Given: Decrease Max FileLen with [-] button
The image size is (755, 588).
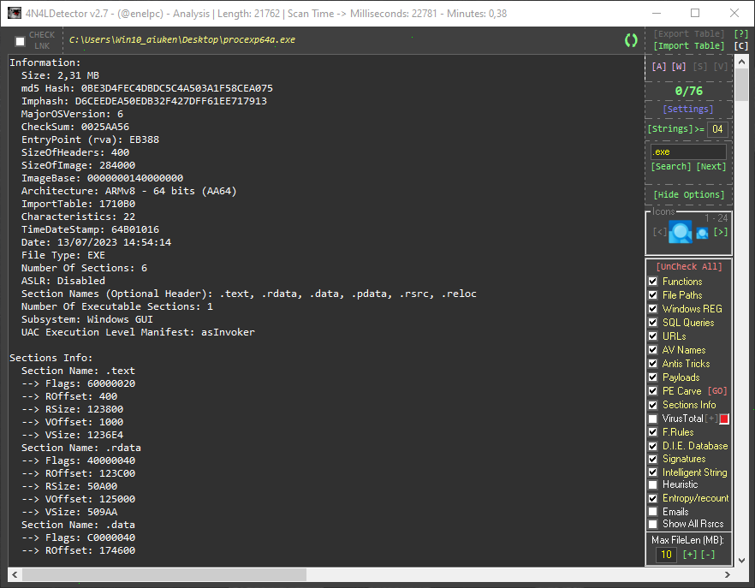Looking at the screenshot, I should click(710, 555).
